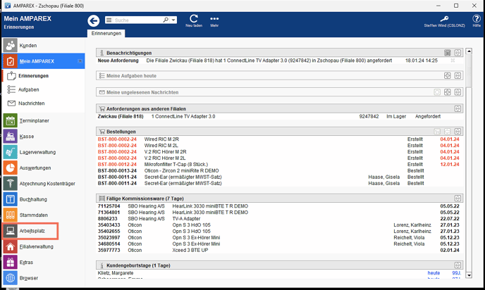The image size is (485, 290).
Task: Select Nachrichten in the sidebar
Action: coord(31,103)
